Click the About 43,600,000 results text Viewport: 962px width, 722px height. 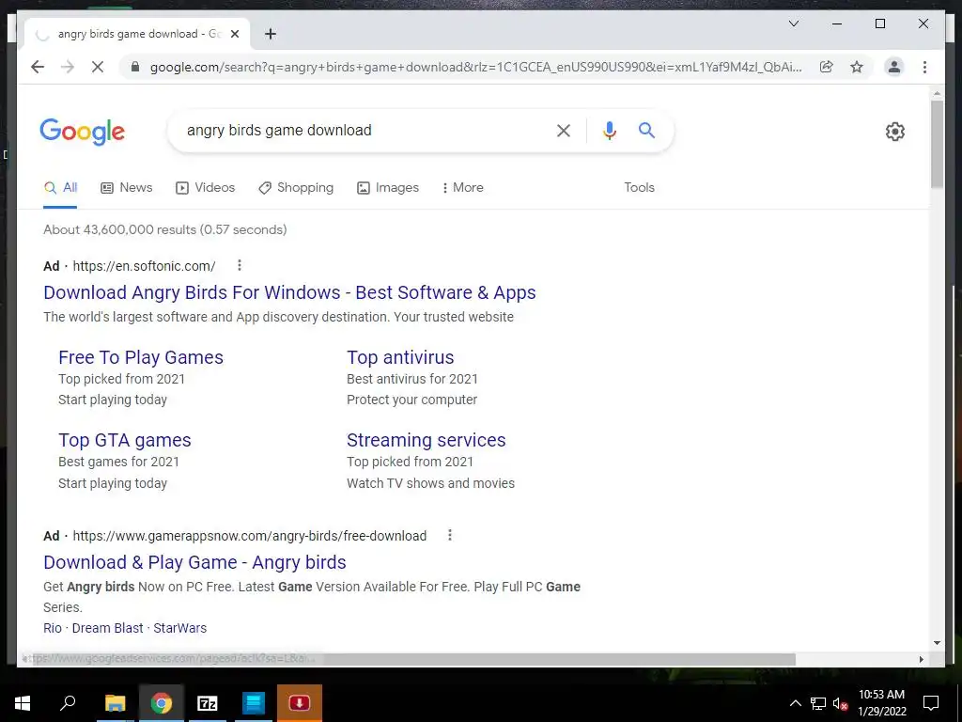[x=165, y=229]
